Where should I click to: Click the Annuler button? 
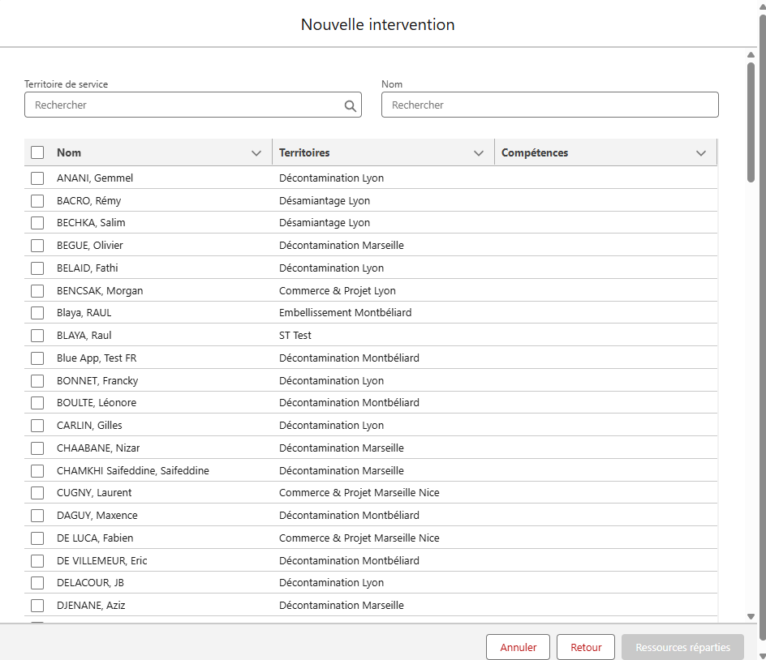(518, 647)
